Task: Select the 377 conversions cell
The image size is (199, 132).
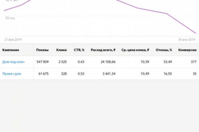Action: [x=194, y=62]
